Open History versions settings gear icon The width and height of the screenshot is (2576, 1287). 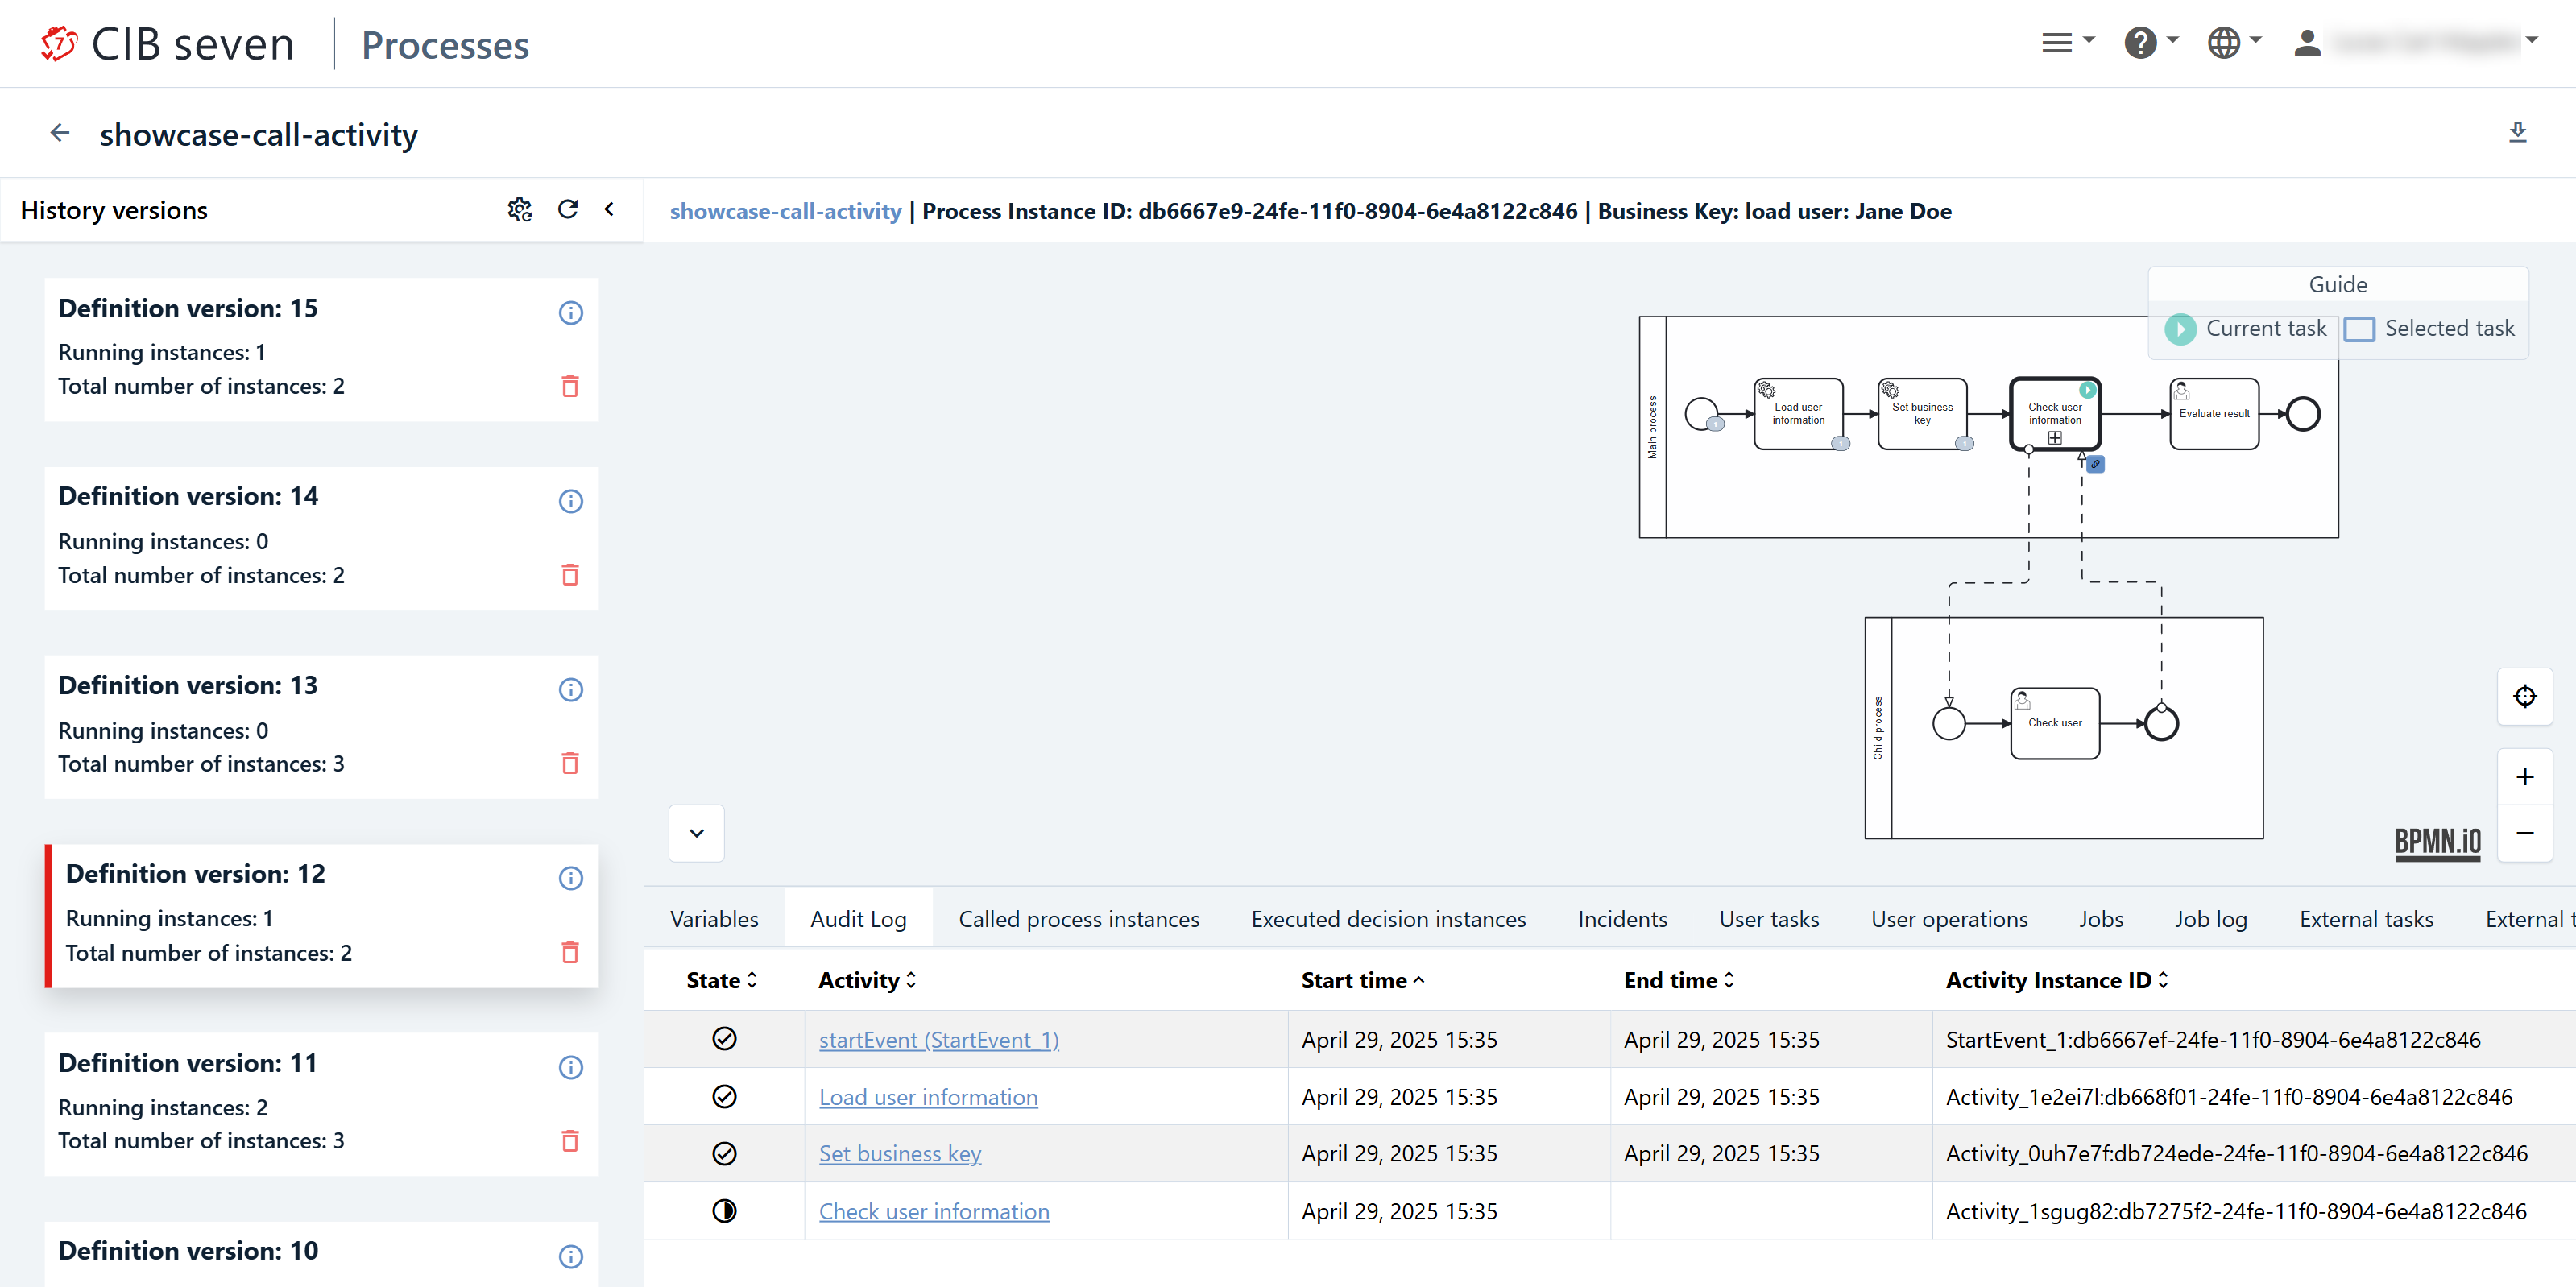pyautogui.click(x=519, y=209)
